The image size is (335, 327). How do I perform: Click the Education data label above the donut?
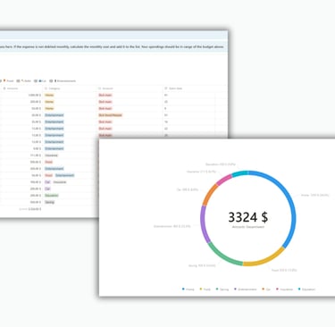coord(221,164)
